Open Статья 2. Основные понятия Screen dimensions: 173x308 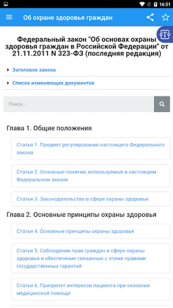(x=91, y=176)
